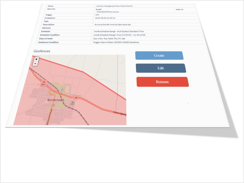Click the A8 B57 road shield on map

pos(44,83)
